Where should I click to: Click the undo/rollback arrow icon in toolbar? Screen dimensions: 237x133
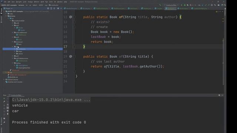point(215,5)
